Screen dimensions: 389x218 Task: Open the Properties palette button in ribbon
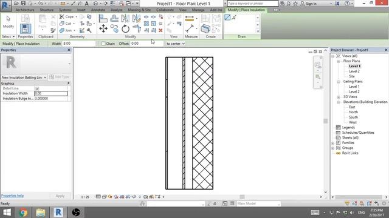pyautogui.click(x=26, y=28)
